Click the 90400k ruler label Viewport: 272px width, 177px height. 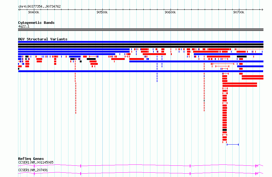coord(34,12)
